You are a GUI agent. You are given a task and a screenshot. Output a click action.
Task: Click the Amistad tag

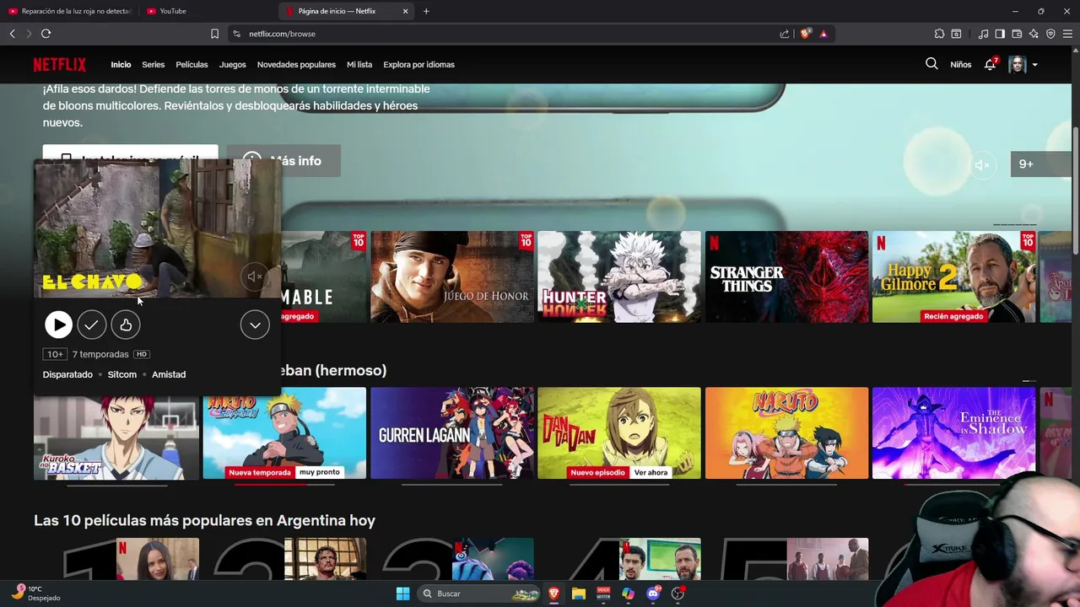coord(169,374)
